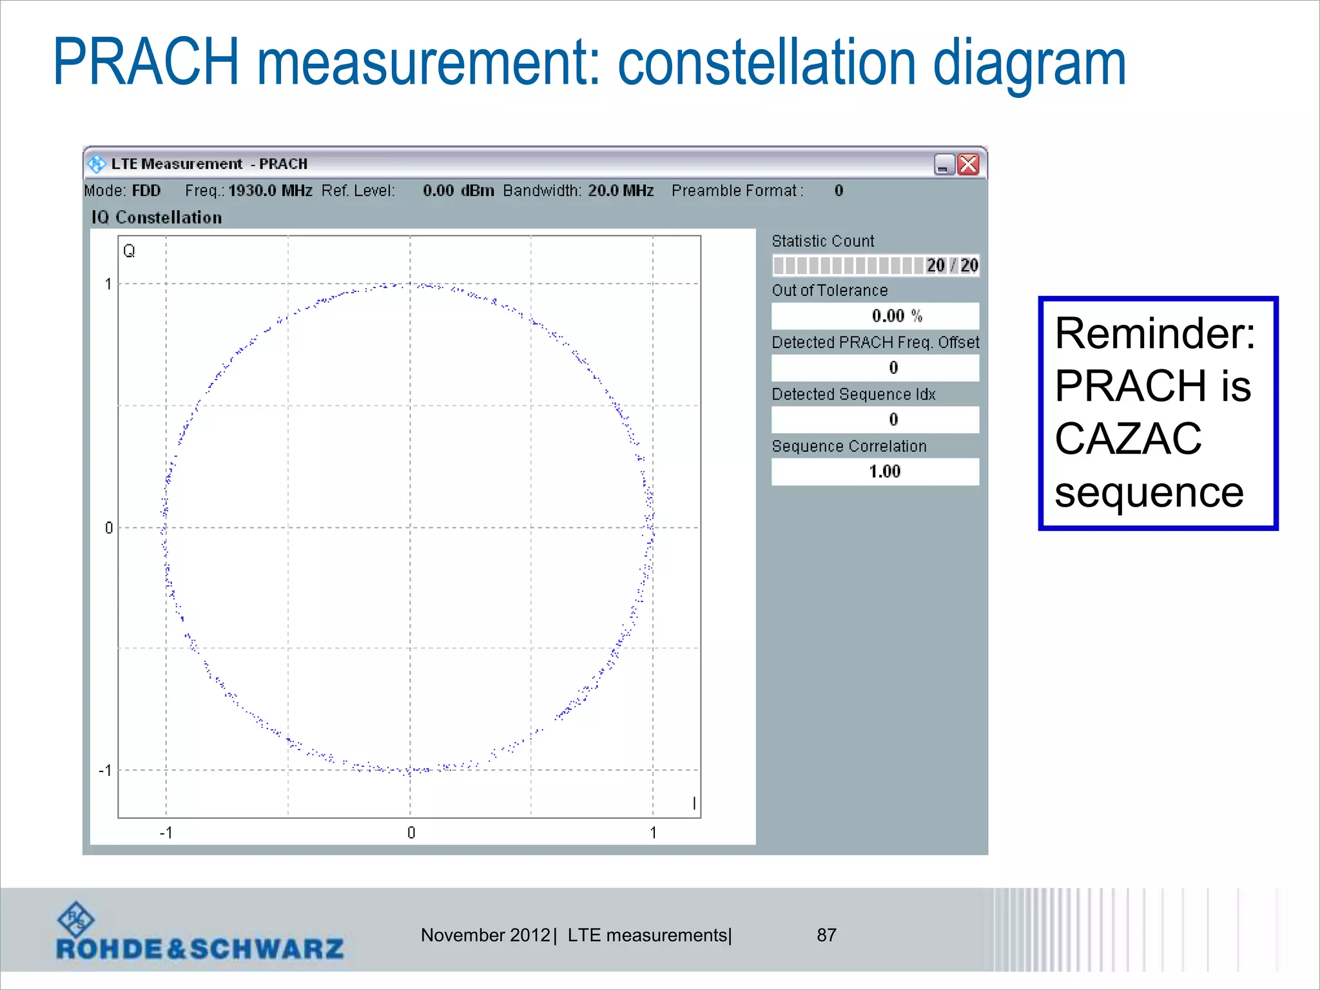
Task: Click the 'Freq.: 1930.0 MHz' value
Action: click(249, 191)
